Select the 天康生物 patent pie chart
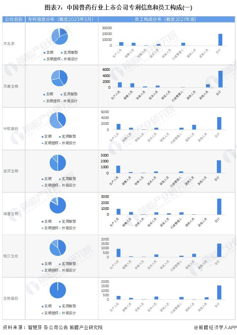 [59, 77]
